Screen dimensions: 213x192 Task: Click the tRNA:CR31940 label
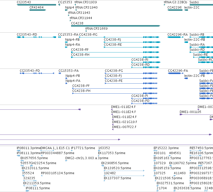86,7
